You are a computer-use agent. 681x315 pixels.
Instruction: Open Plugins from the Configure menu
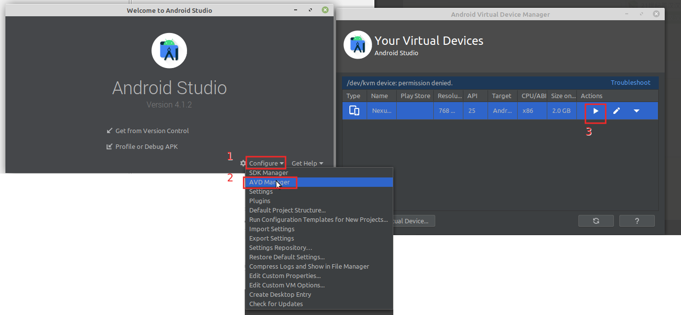click(x=319, y=201)
